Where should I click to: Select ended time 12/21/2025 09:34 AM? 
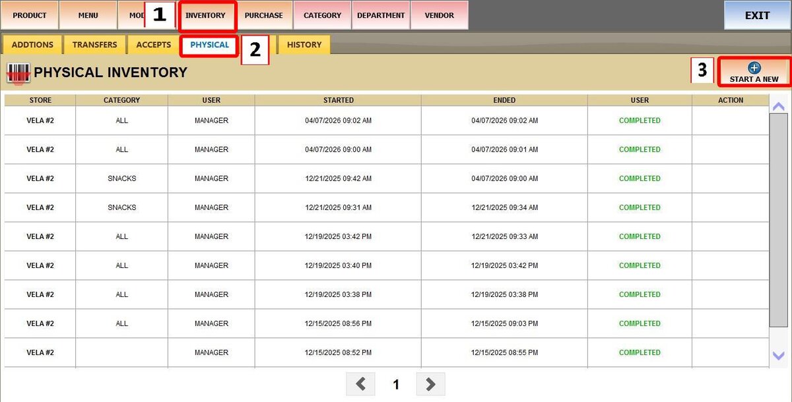tap(504, 208)
